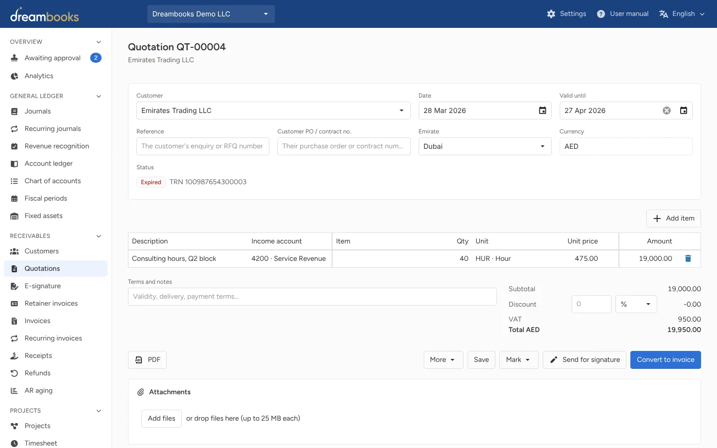Click the Journals sidebar icon

[14, 112]
